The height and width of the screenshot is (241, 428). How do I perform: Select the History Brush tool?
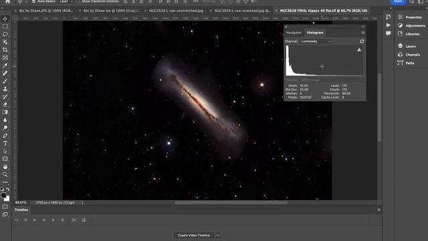[5, 96]
